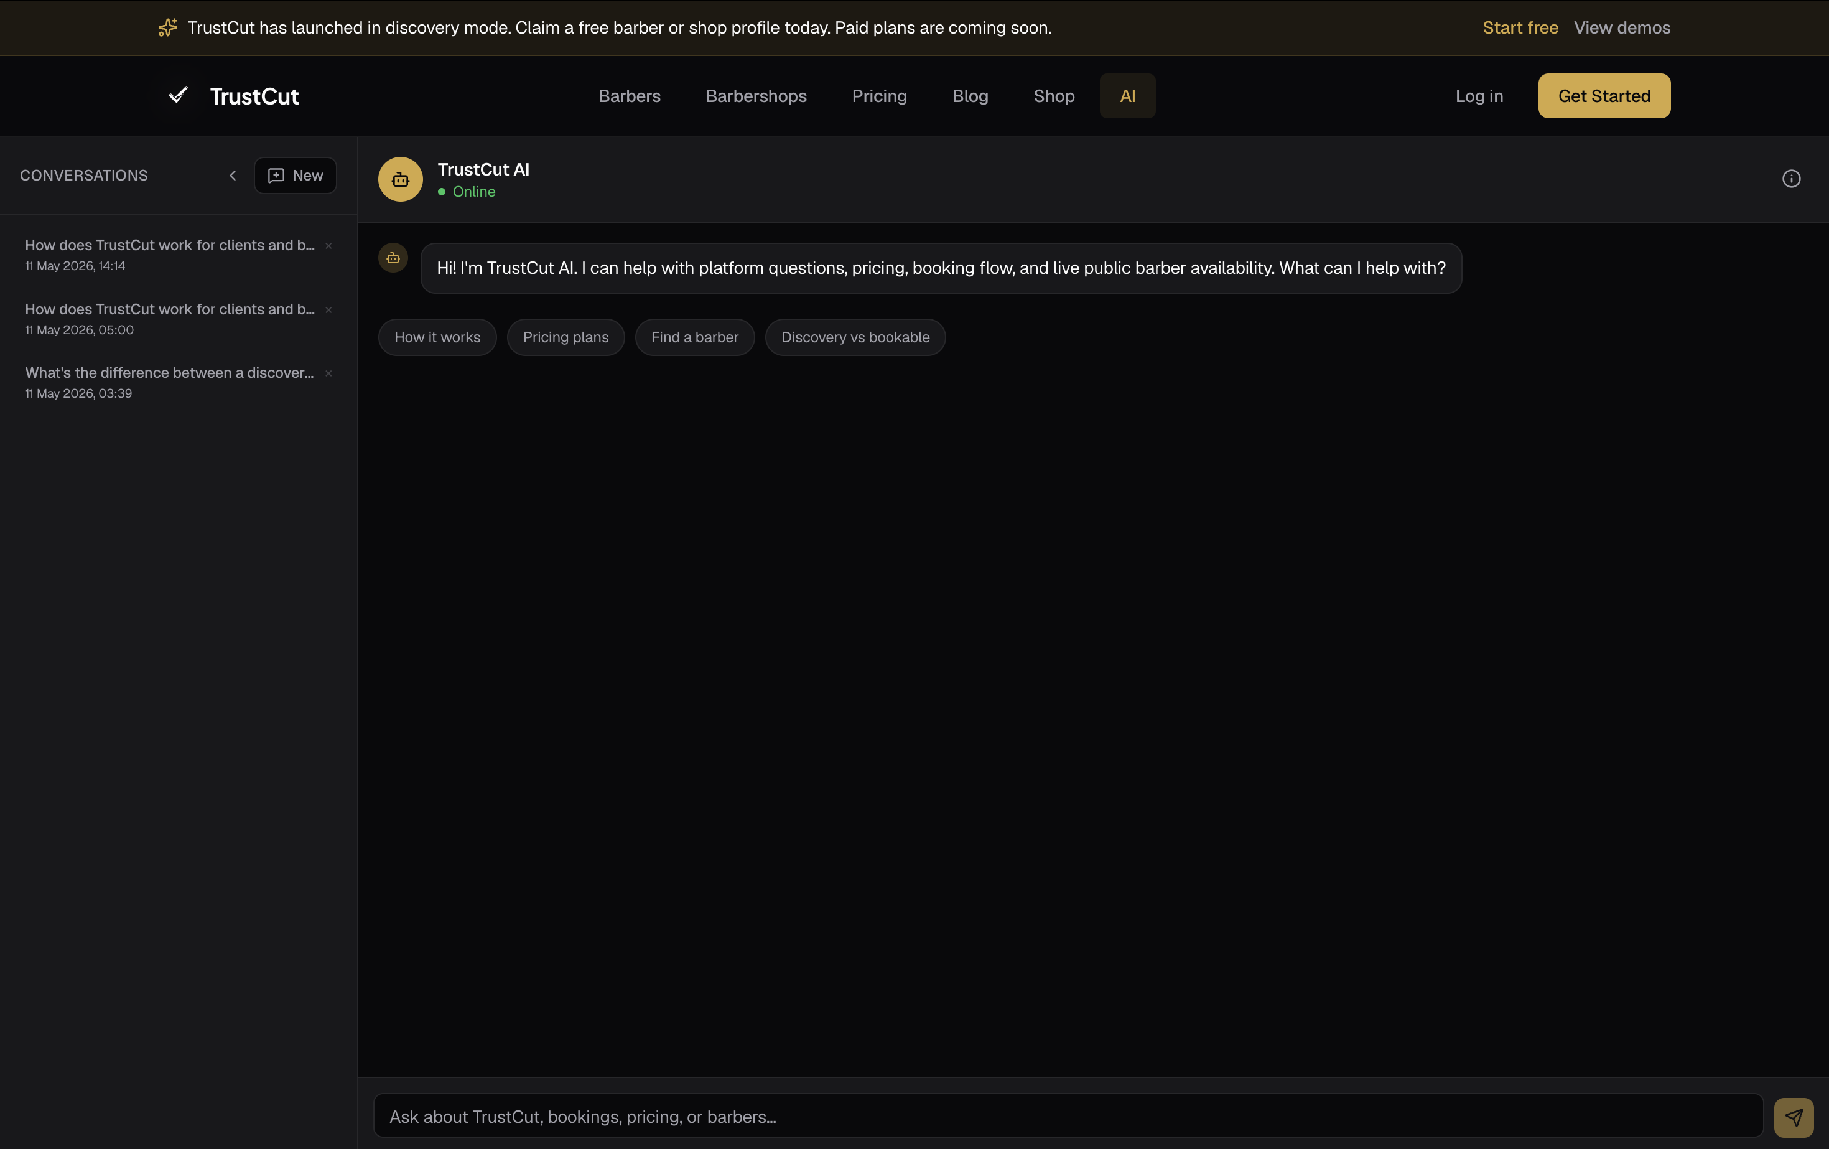The width and height of the screenshot is (1829, 1149).
Task: Click the Online status text
Action: tap(474, 192)
